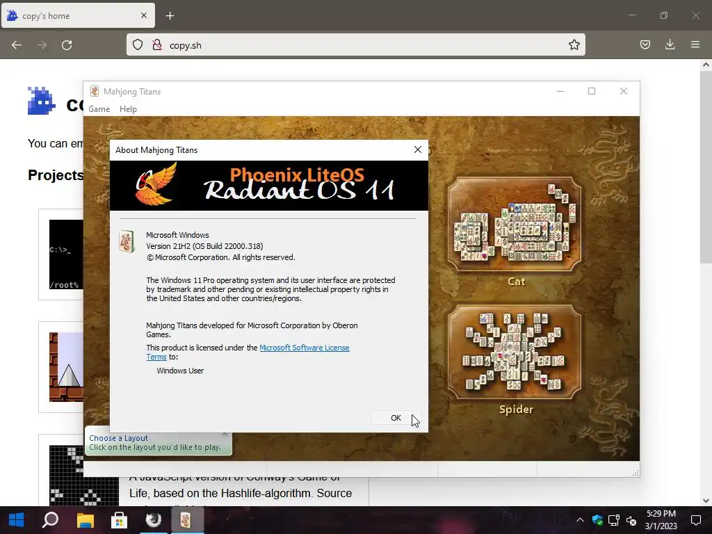
Task: Dismiss the Choose a Layout tip
Action: pyautogui.click(x=225, y=435)
